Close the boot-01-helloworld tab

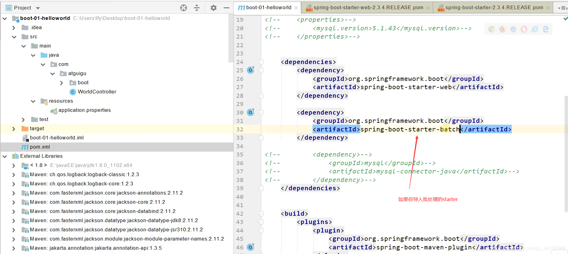(x=296, y=8)
